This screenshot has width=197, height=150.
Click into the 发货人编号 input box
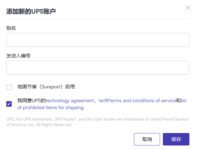pyautogui.click(x=98, y=68)
